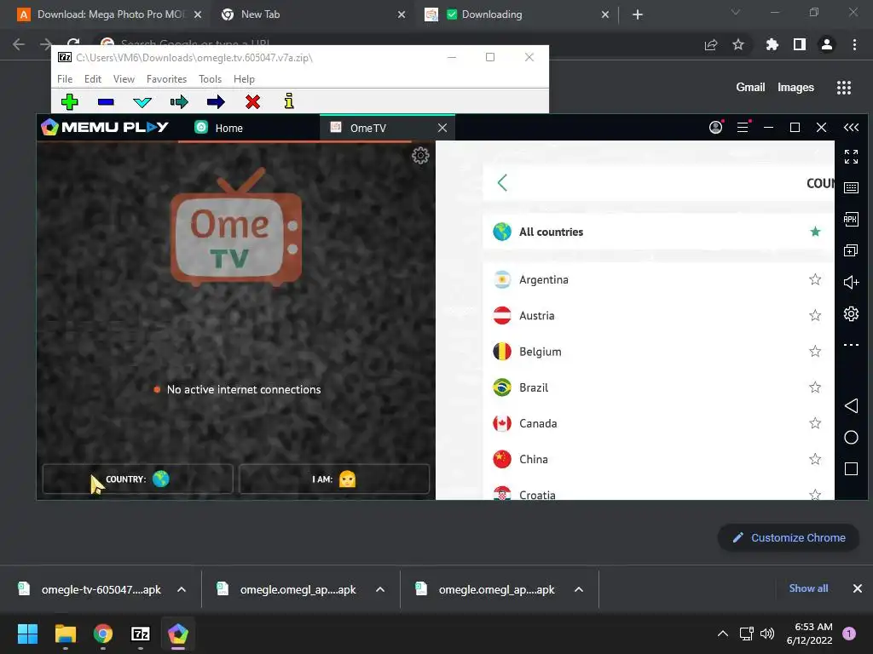This screenshot has height=654, width=873.
Task: Click Chrome extensions puzzle icon
Action: [x=772, y=44]
